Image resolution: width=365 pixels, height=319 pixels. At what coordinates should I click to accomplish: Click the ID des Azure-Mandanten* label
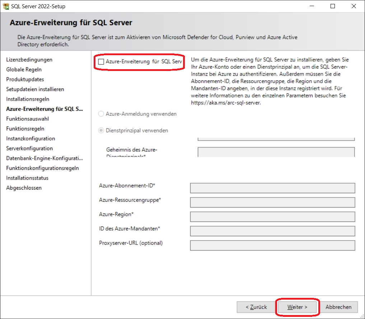(x=130, y=229)
